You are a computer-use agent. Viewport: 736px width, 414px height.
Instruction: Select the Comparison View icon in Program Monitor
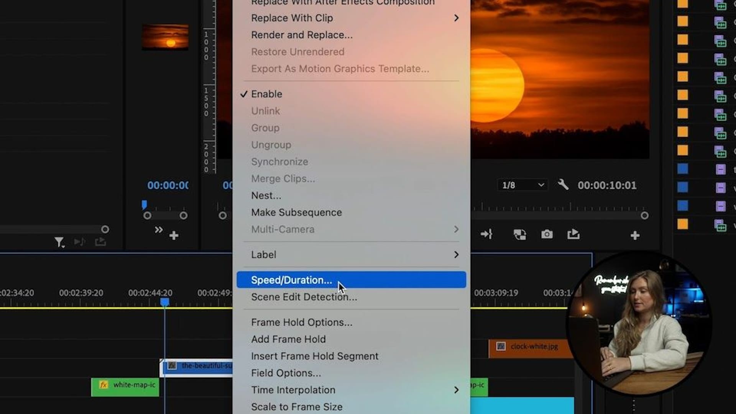click(x=520, y=234)
